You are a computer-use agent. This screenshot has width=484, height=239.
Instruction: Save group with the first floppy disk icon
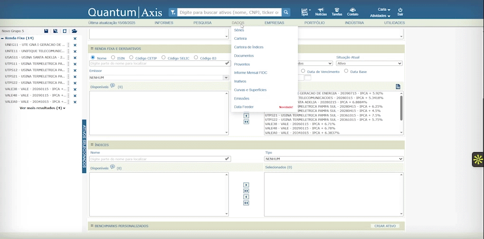(x=47, y=31)
